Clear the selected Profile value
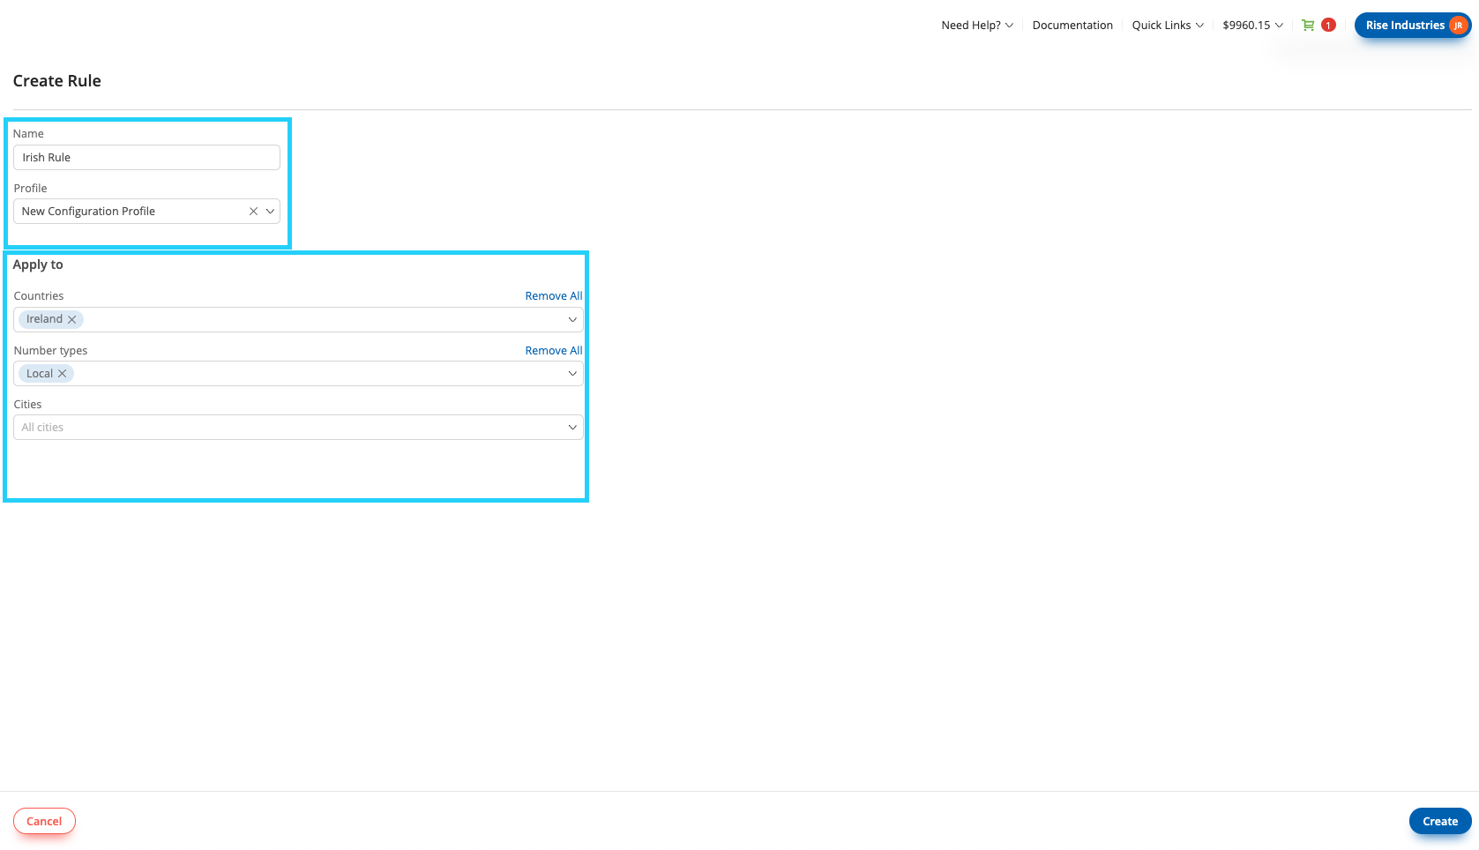Image resolution: width=1479 pixels, height=850 pixels. pyautogui.click(x=253, y=212)
